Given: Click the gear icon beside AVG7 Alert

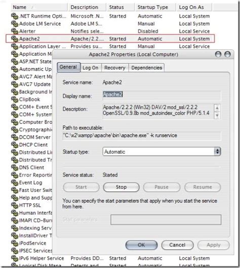Looking at the screenshot, I should (x=15, y=77).
